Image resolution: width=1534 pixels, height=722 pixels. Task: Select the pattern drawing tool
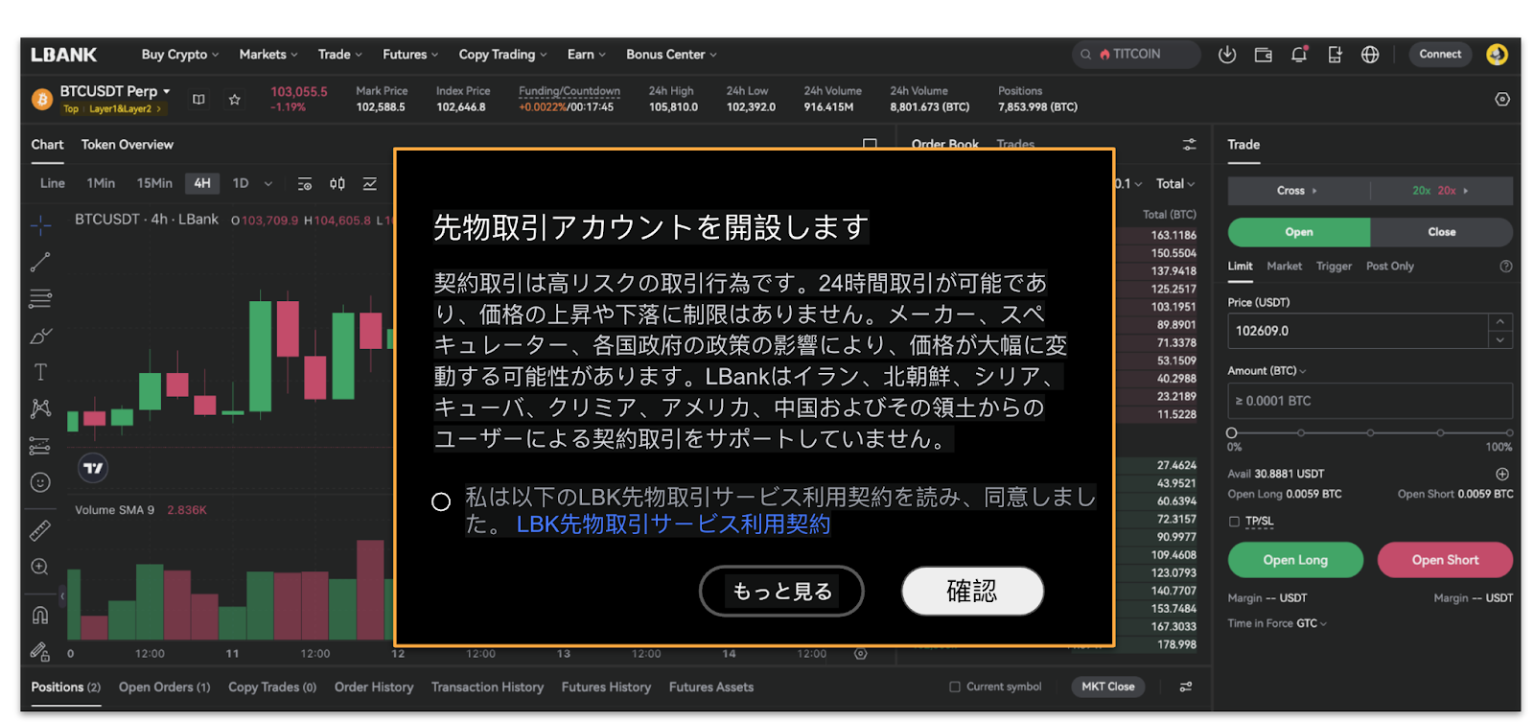40,408
